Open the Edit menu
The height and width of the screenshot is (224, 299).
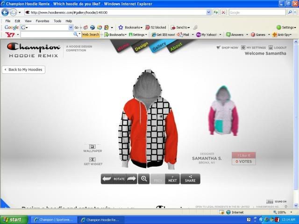click(17, 21)
